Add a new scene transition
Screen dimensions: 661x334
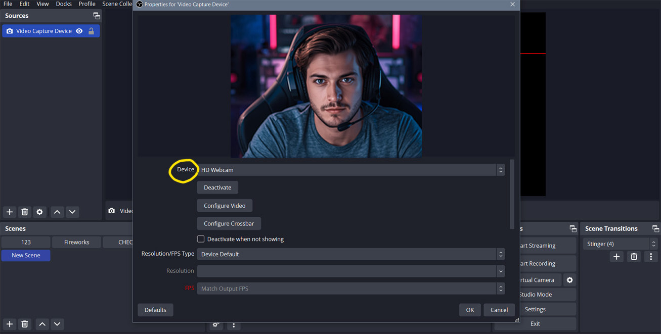(x=616, y=257)
